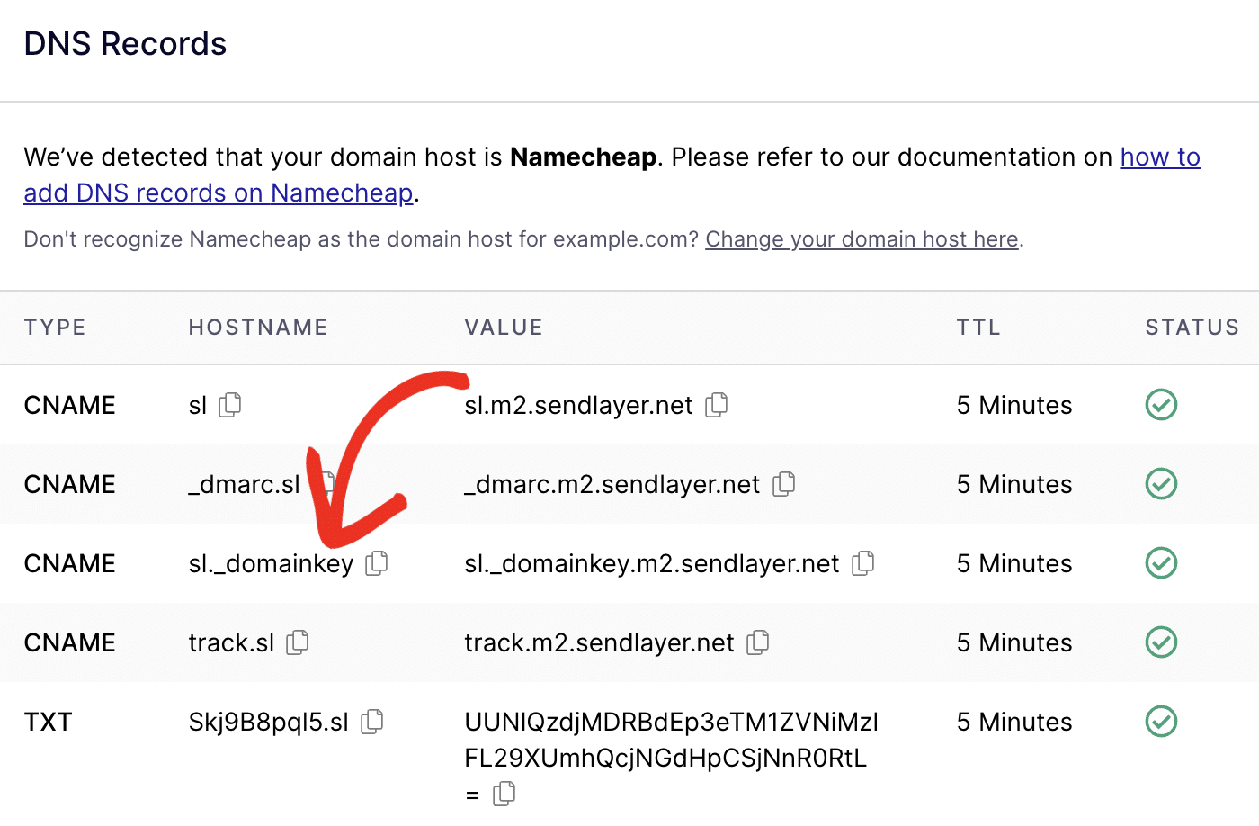
Task: Click the TXT record status checkmark
Action: [1161, 722]
